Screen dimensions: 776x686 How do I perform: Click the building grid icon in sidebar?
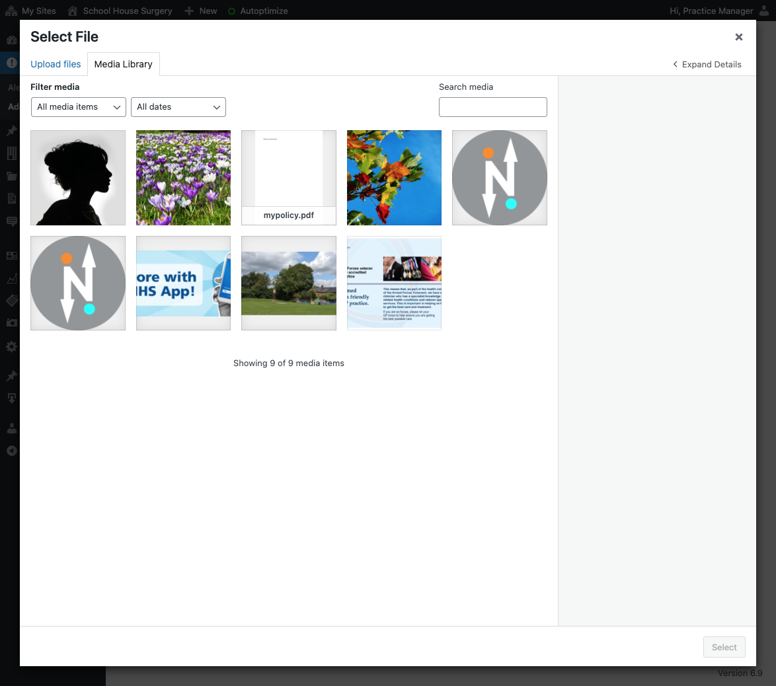click(11, 153)
